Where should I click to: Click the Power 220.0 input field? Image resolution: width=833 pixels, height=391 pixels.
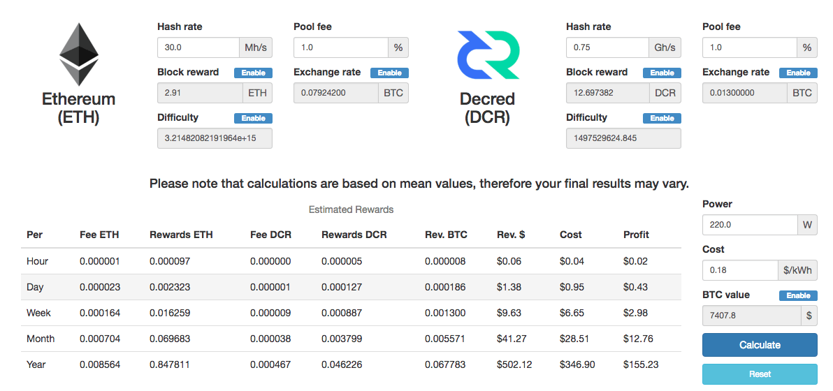click(750, 224)
